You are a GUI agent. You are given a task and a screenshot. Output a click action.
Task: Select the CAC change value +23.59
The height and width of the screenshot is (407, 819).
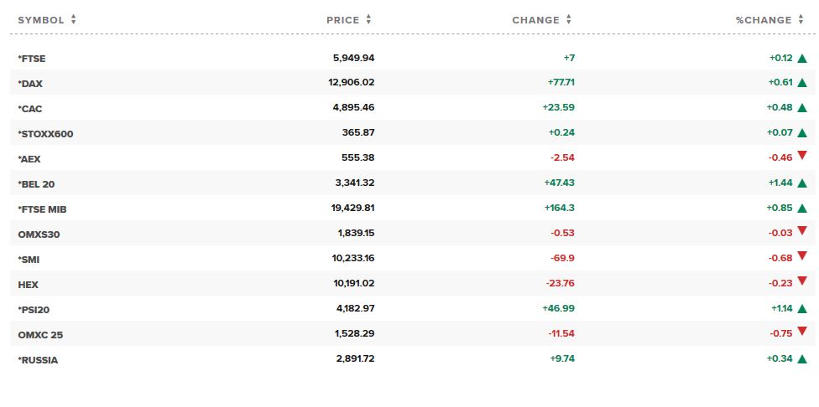tap(558, 107)
